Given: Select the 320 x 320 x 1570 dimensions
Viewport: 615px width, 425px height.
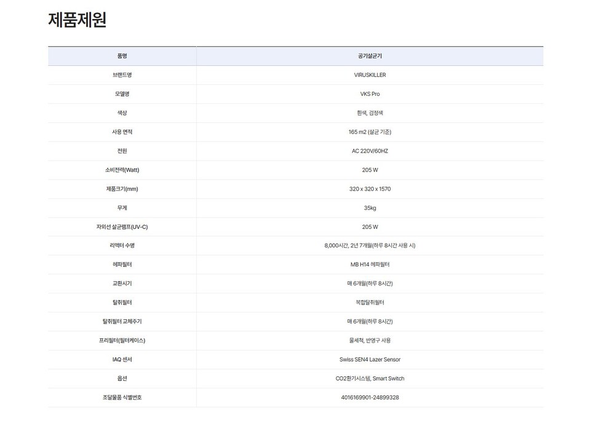Looking at the screenshot, I should click(370, 189).
